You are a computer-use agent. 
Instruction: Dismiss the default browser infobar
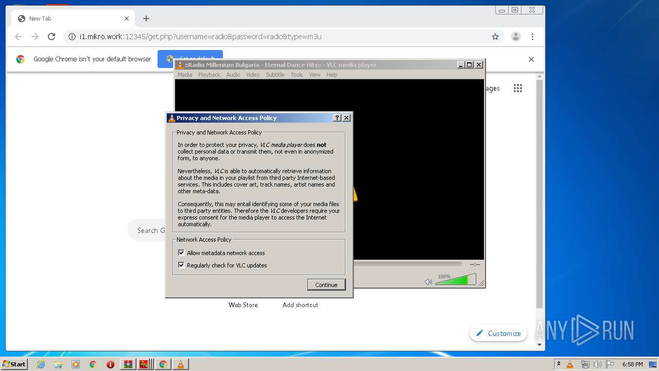click(531, 59)
